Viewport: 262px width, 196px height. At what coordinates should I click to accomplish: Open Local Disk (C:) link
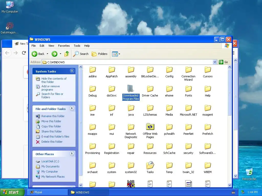(50, 161)
